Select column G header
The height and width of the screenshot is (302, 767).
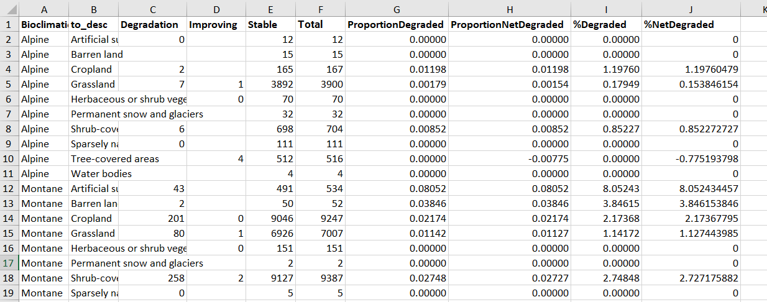click(x=397, y=9)
